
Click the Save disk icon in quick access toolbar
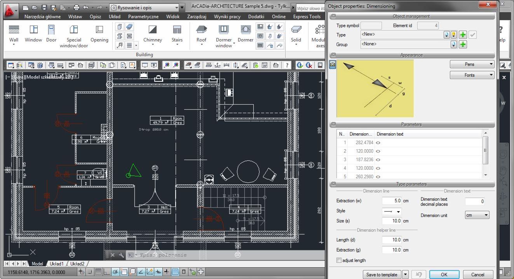tap(44, 7)
